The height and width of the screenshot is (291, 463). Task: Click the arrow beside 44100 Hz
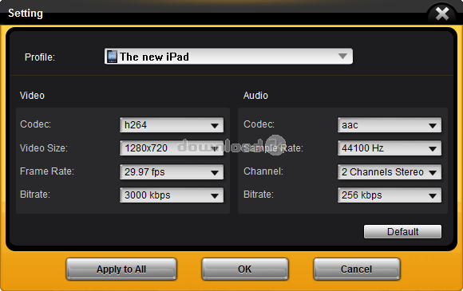433,149
